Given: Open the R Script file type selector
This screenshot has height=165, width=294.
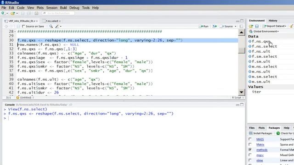Looking at the screenshot, I should click(x=238, y=98).
